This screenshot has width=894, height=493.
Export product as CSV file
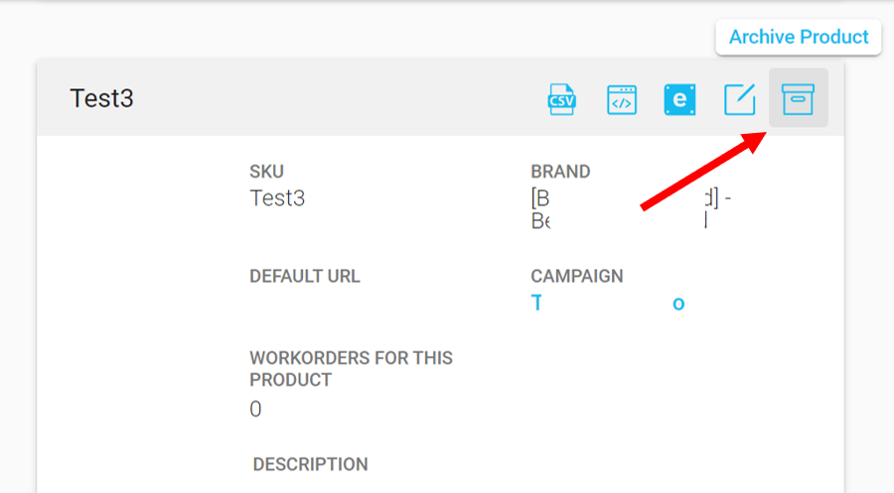click(561, 99)
